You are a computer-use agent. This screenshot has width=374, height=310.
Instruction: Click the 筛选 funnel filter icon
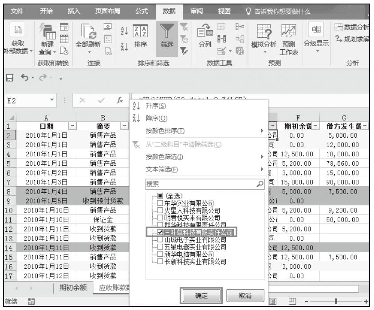[167, 32]
